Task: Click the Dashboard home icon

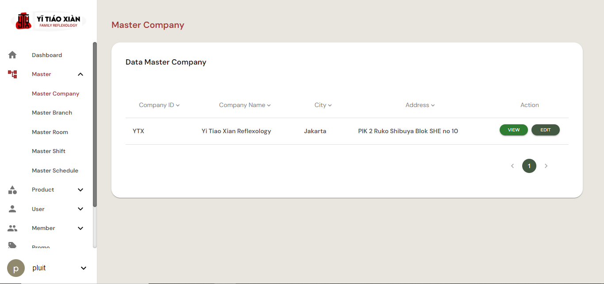Action: pyautogui.click(x=12, y=55)
